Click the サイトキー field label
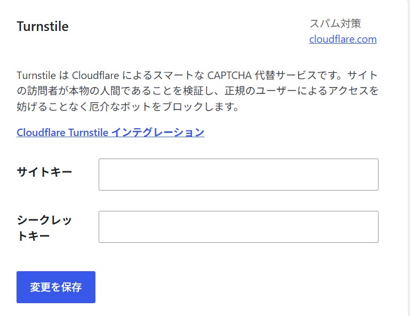Screen dimensions: 410x316 coord(44,172)
